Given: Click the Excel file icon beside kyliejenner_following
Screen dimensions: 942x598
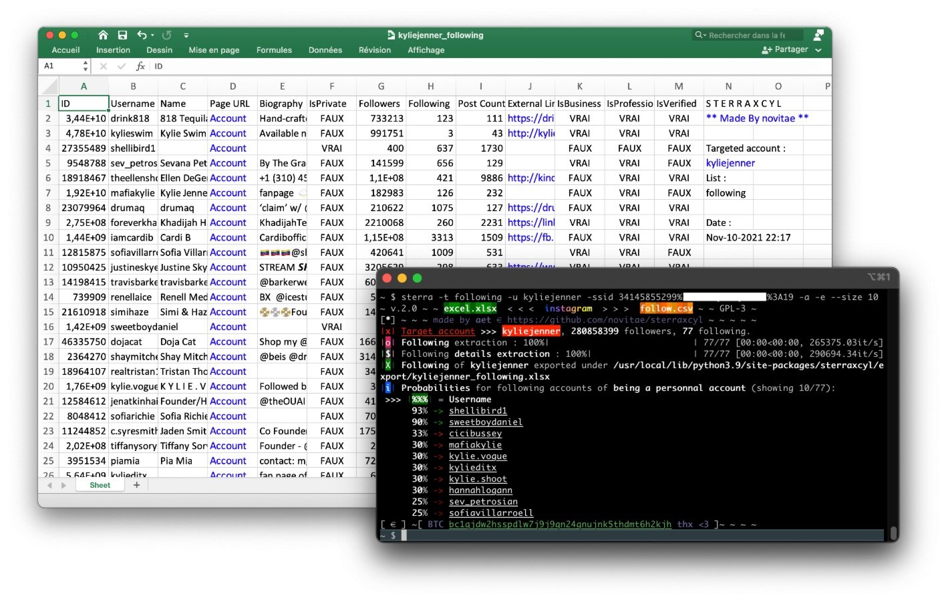Looking at the screenshot, I should (x=391, y=35).
